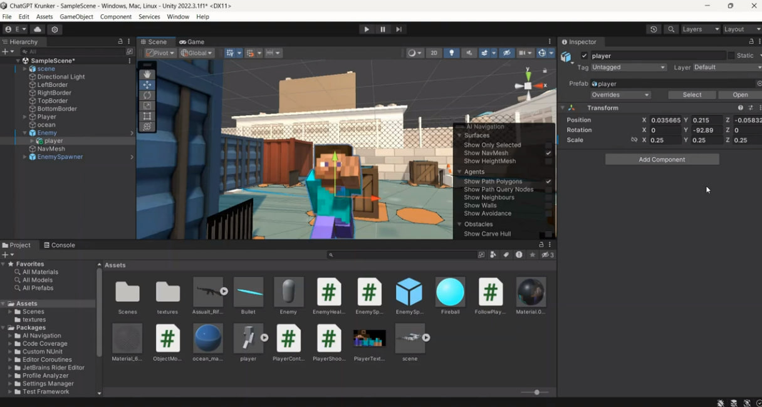Select the Hand view tool
Image resolution: width=762 pixels, height=407 pixels.
147,75
